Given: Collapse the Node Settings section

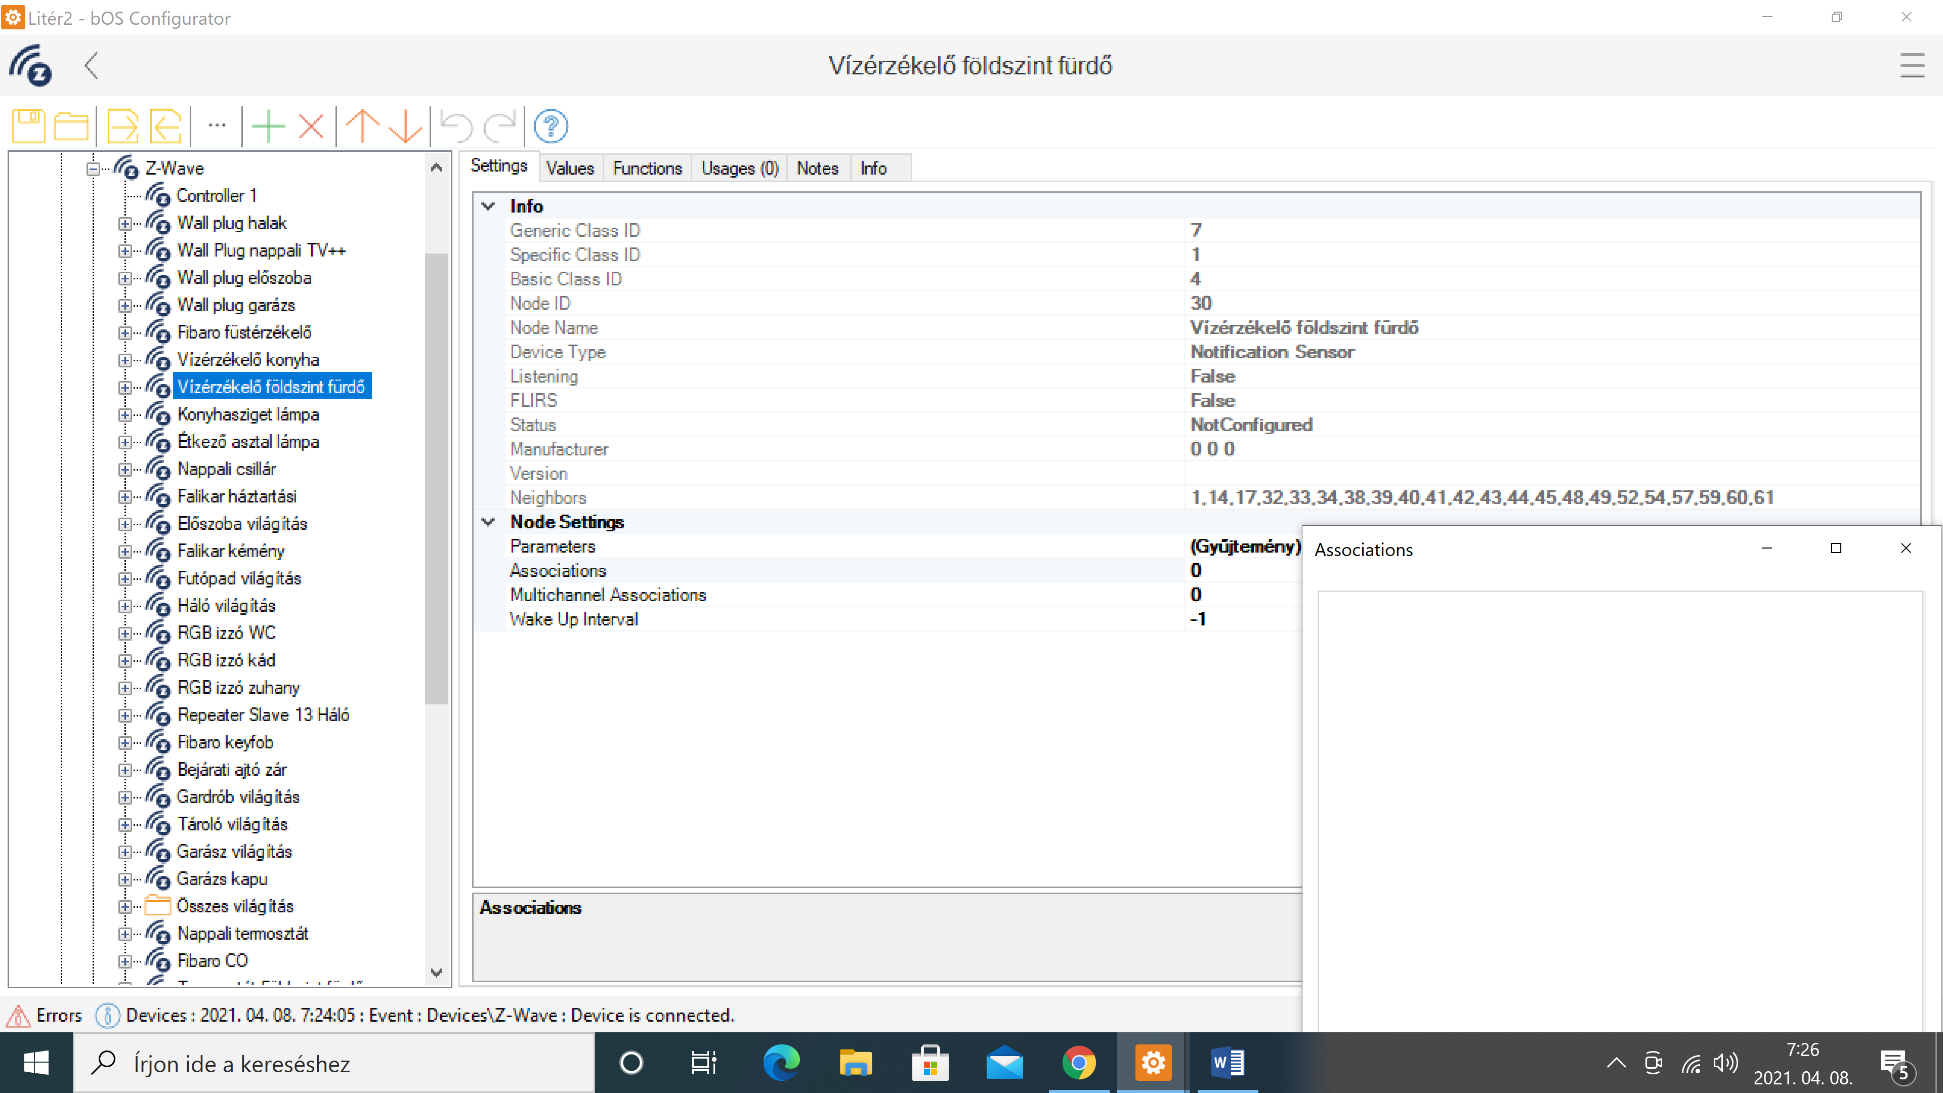Looking at the screenshot, I should pos(488,522).
